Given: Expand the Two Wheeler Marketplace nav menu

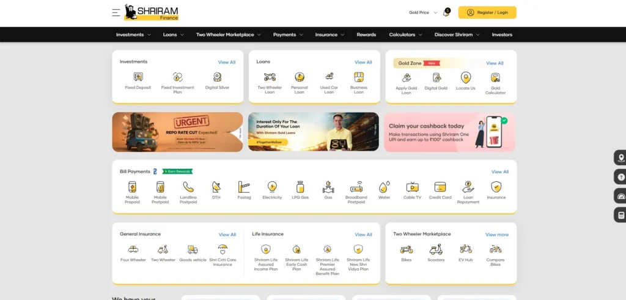Looking at the screenshot, I should [x=229, y=35].
